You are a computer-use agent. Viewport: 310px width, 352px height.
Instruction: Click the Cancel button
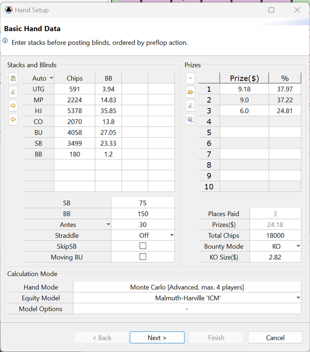(275, 337)
